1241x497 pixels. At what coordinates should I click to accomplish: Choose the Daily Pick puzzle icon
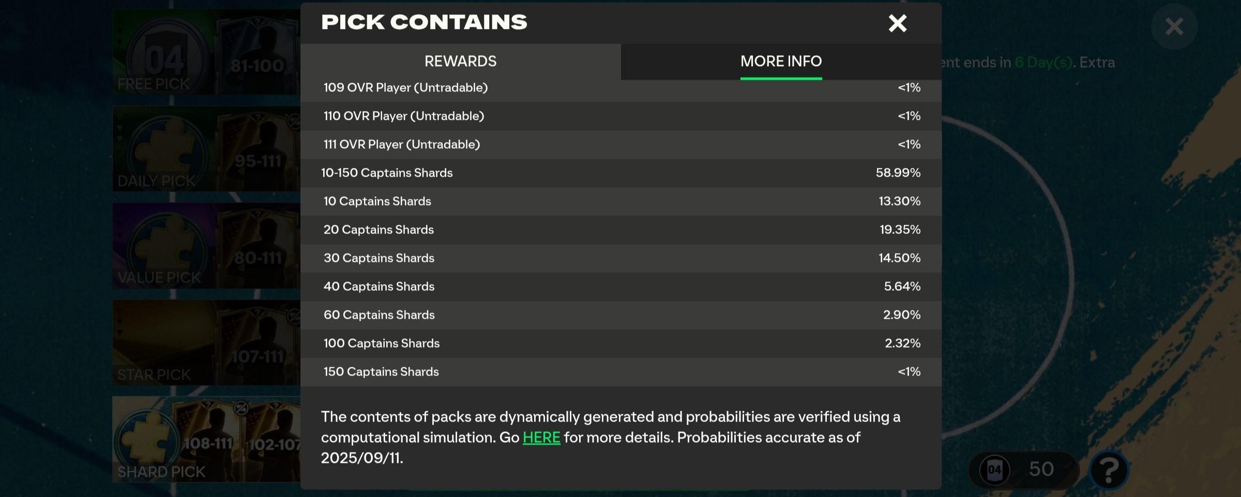coord(165,150)
